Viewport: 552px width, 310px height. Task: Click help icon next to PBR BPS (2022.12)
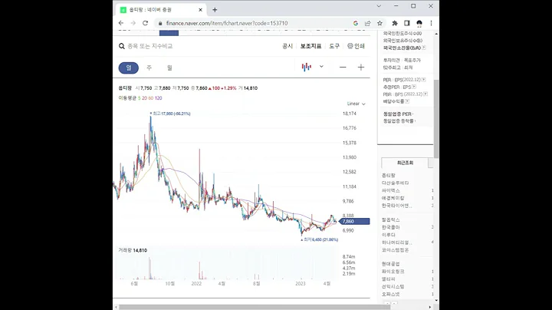pos(426,94)
